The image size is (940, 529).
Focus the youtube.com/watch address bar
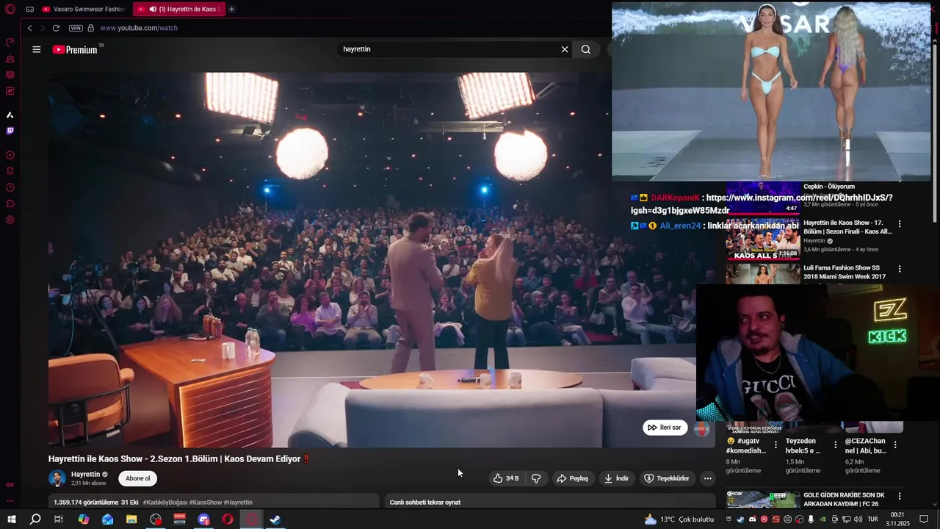tap(139, 28)
